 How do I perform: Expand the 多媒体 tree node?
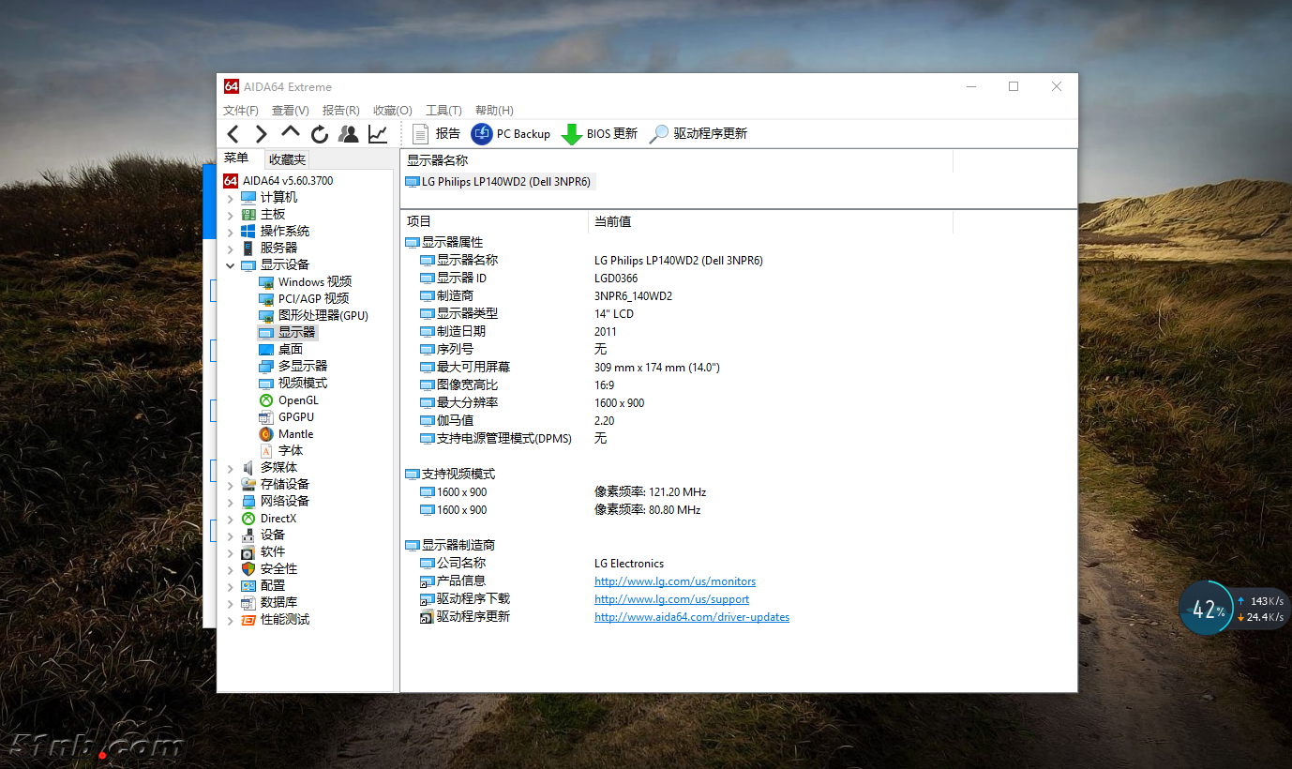(231, 468)
